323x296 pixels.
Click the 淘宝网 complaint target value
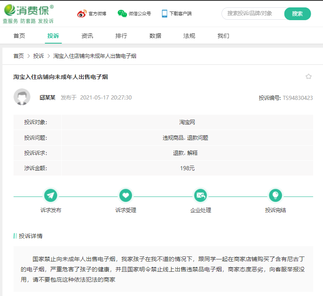[187, 122]
